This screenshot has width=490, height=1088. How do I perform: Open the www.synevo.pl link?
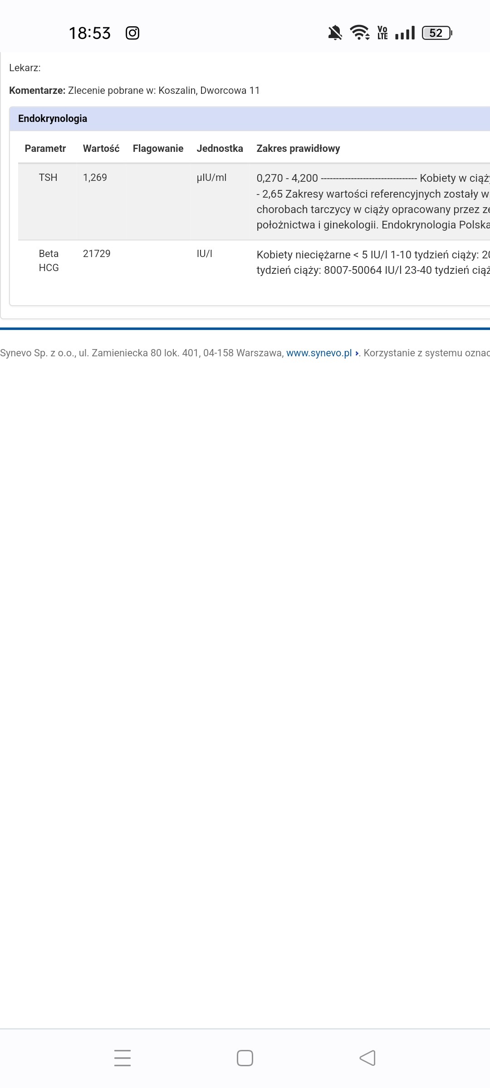pos(319,353)
